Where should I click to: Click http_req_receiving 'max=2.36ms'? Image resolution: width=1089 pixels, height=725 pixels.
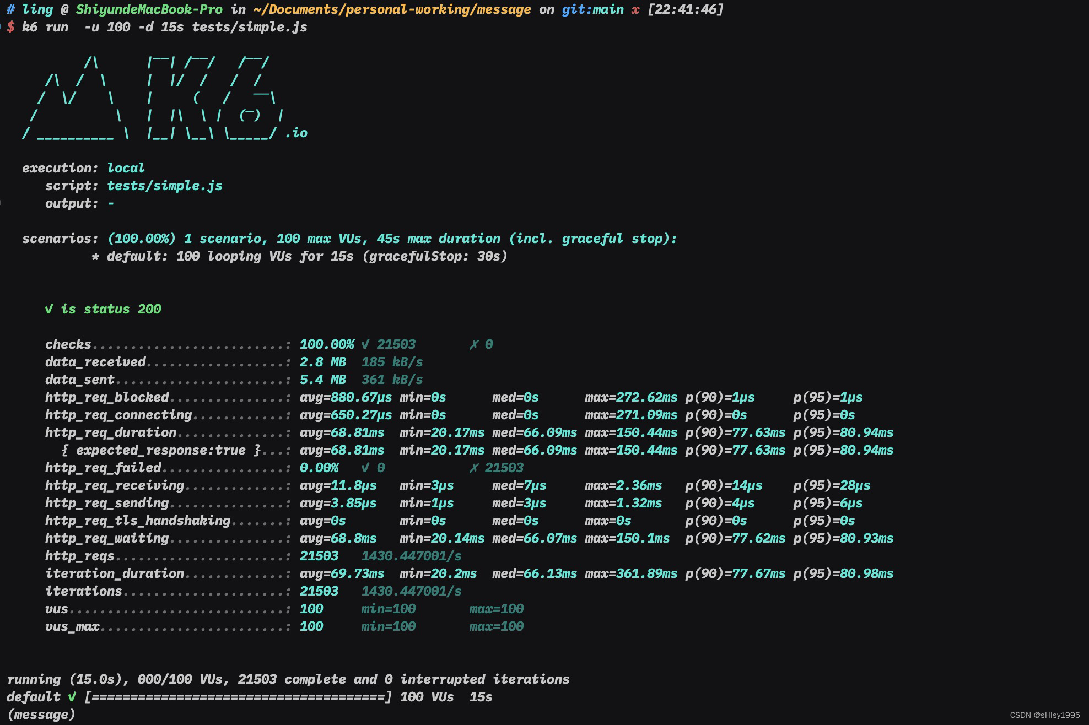point(623,485)
